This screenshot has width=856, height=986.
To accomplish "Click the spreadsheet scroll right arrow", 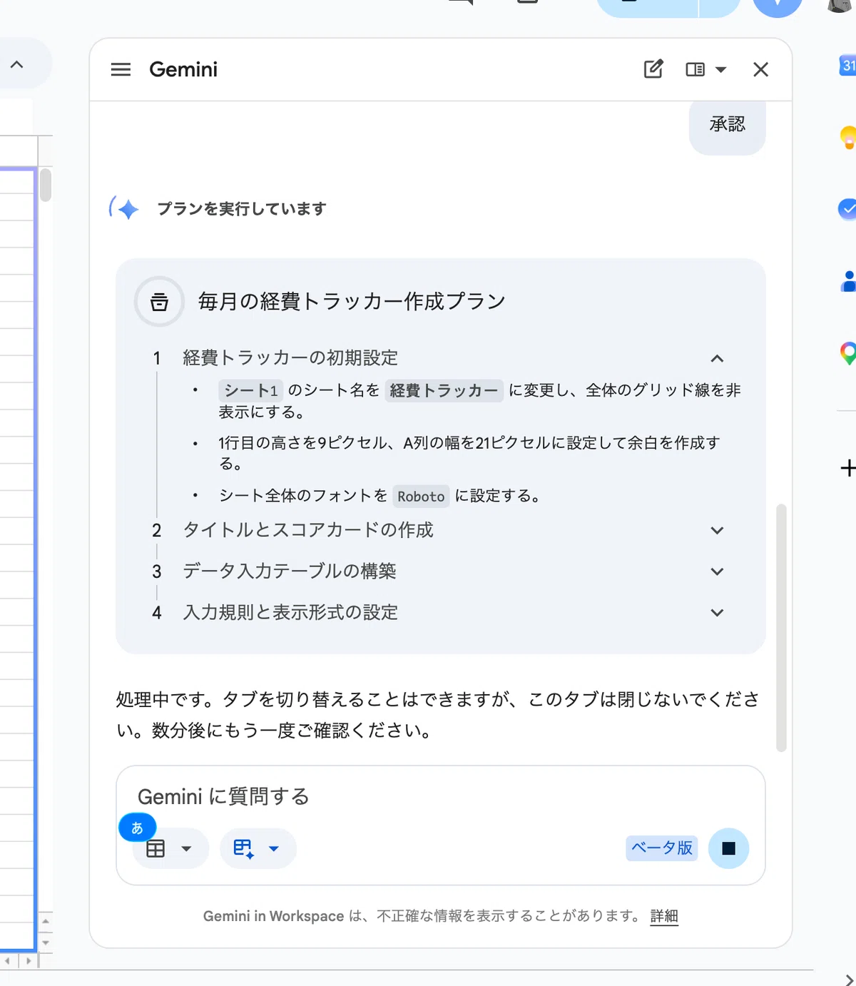I will (29, 961).
